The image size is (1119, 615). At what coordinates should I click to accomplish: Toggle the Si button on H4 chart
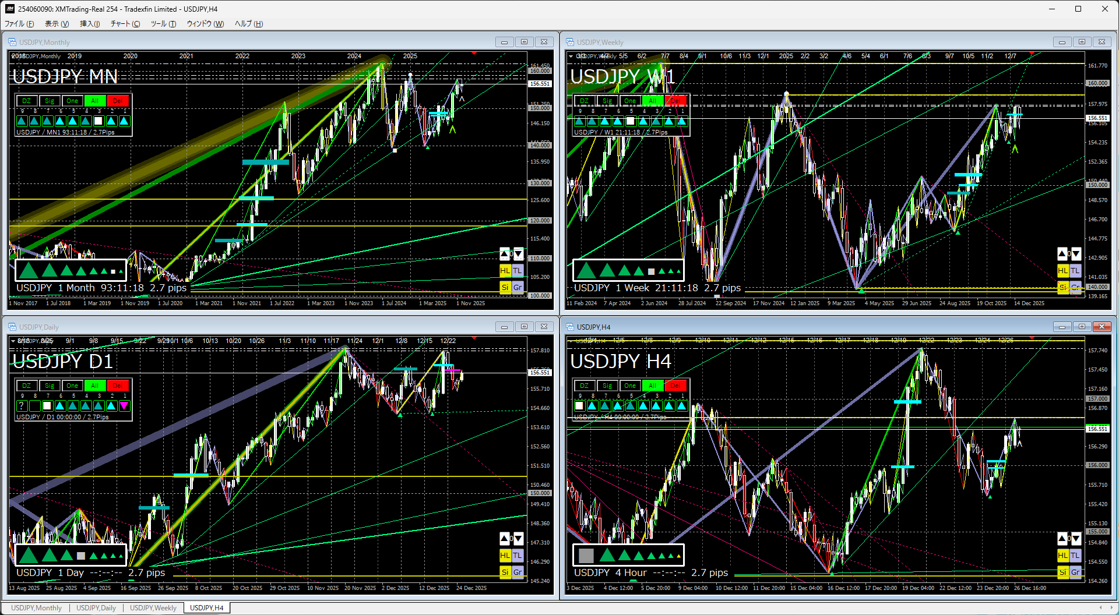(1062, 572)
